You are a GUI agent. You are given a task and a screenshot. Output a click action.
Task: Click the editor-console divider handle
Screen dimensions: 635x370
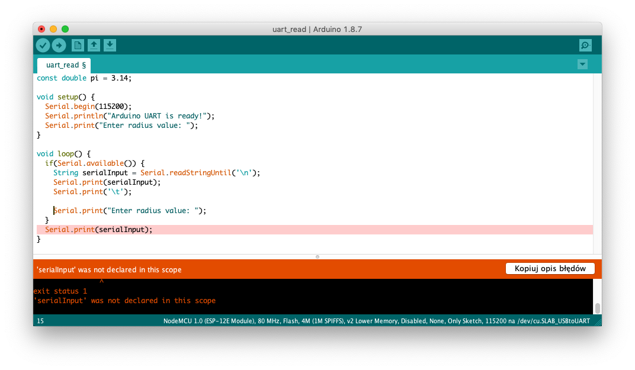point(317,257)
